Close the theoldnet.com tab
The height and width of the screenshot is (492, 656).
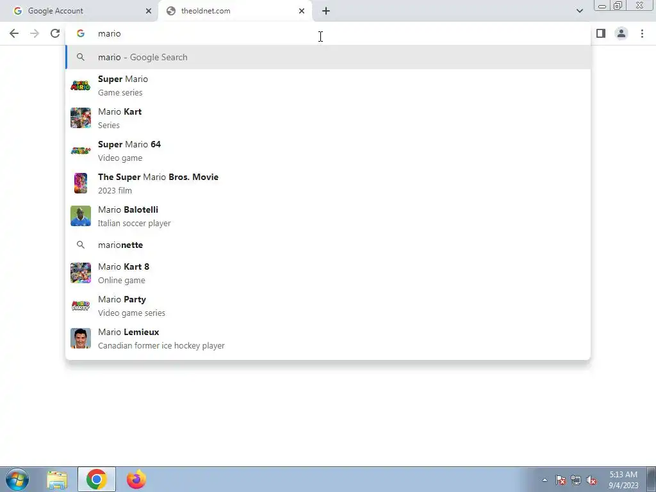(302, 11)
